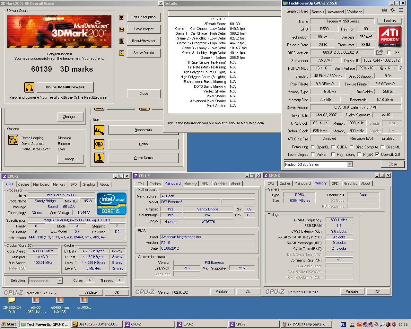Click the Save Project button
The width and height of the screenshot is (411, 329).
click(144, 29)
